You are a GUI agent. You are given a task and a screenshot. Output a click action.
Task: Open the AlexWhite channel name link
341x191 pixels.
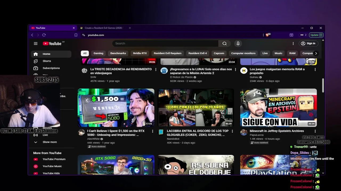tap(93, 139)
